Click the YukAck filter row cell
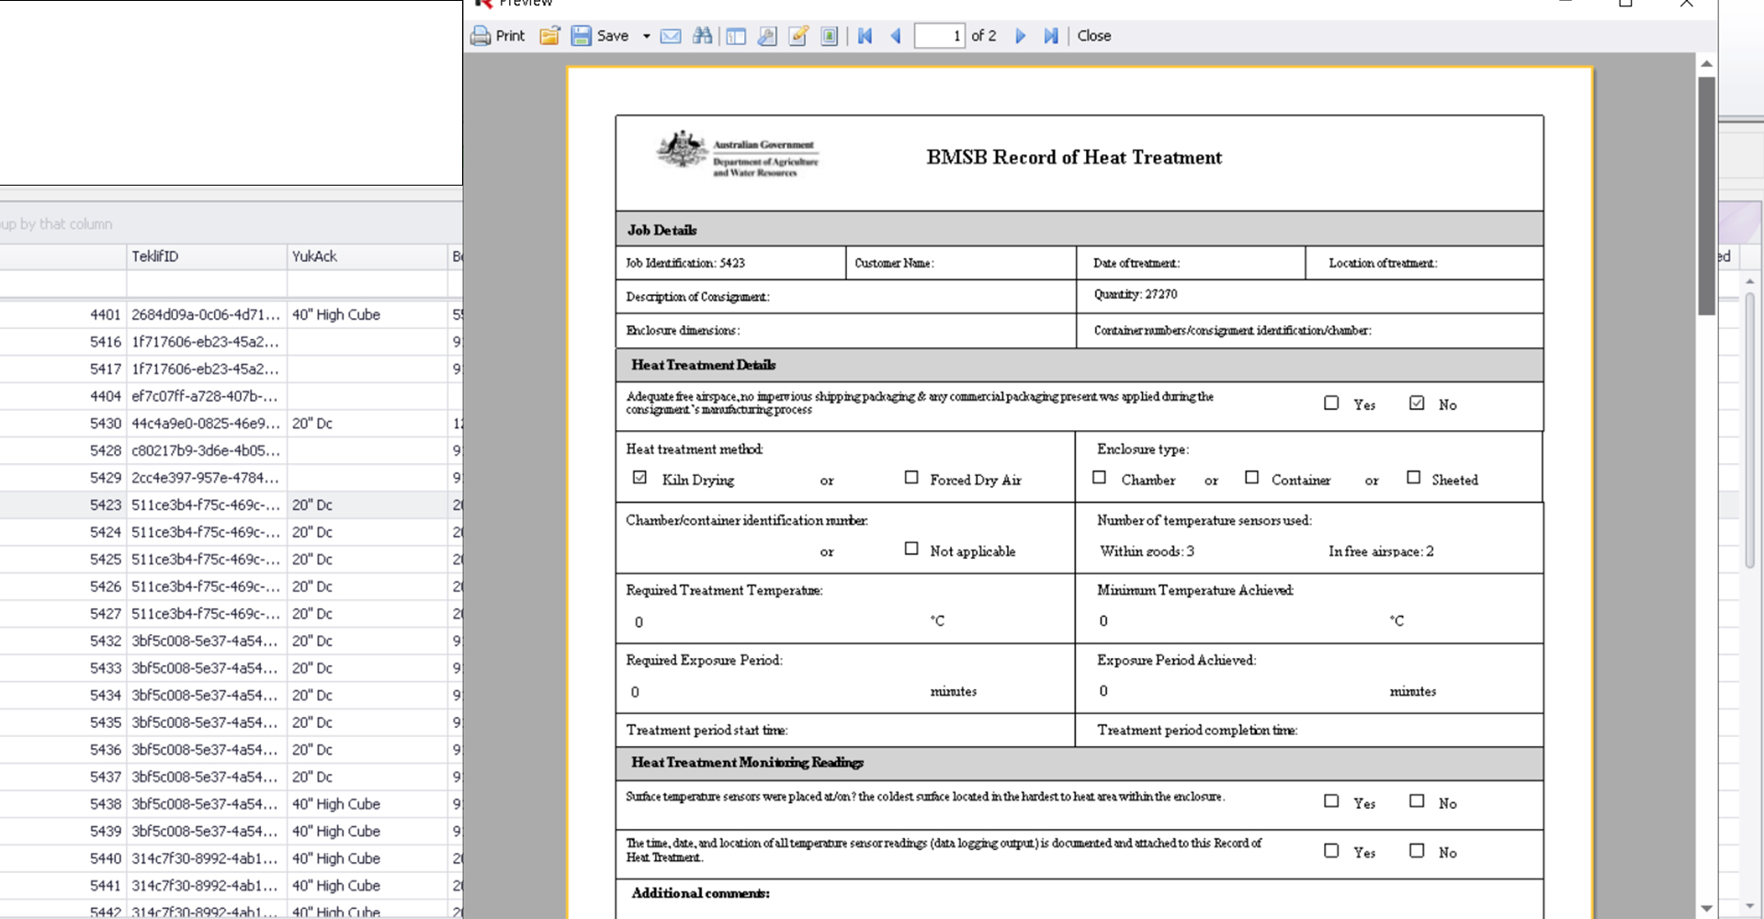The image size is (1764, 919). click(367, 285)
